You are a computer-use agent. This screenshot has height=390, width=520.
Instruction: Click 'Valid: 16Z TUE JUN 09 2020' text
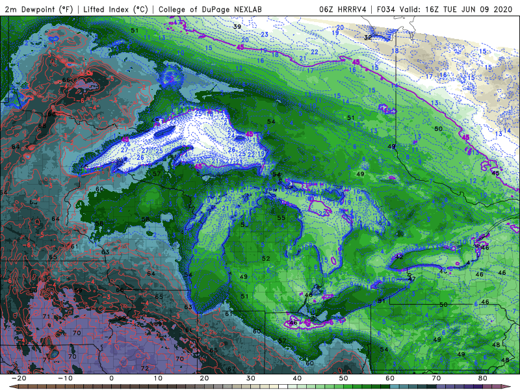(456, 9)
